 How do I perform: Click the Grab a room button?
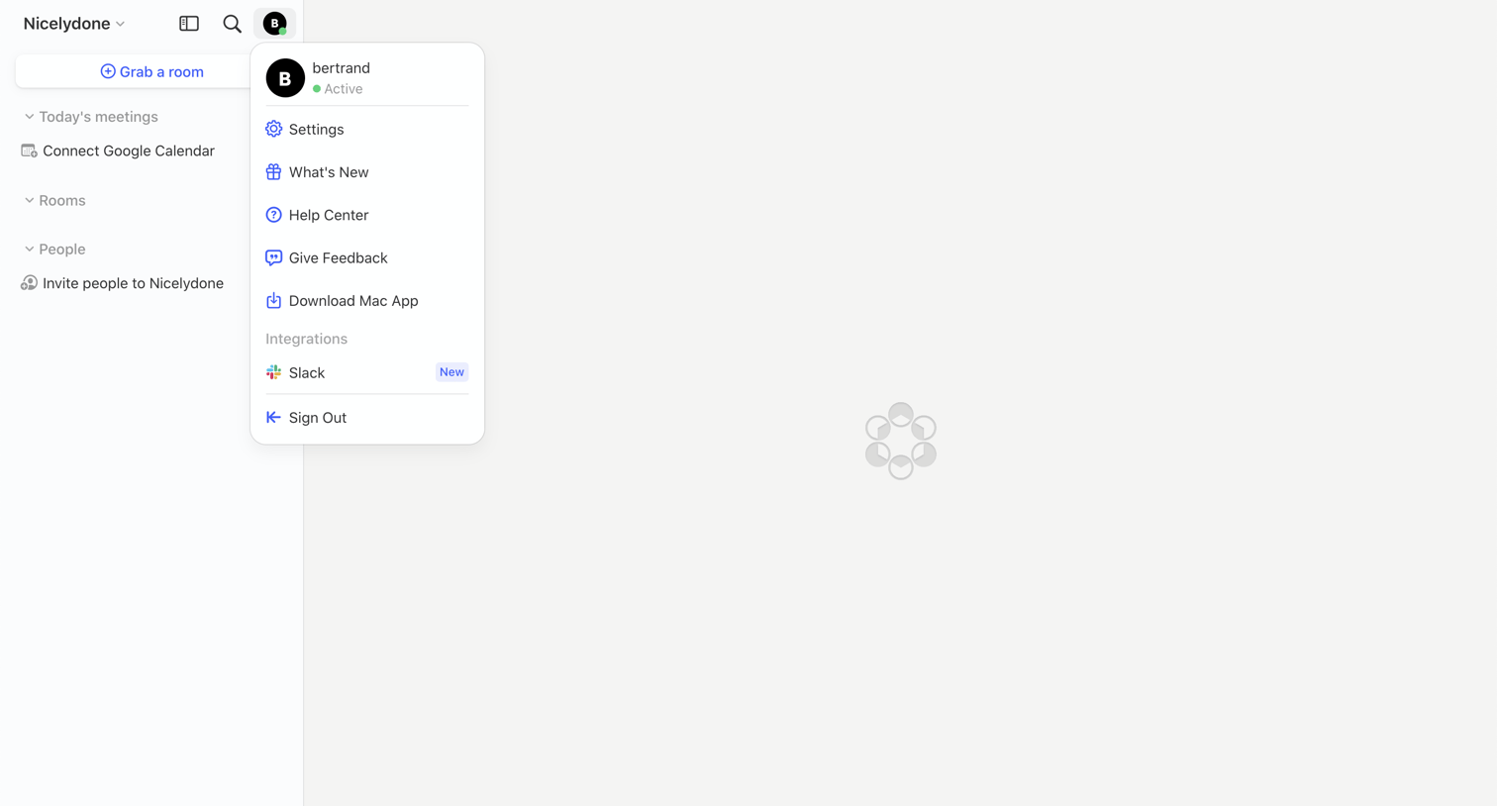(151, 71)
